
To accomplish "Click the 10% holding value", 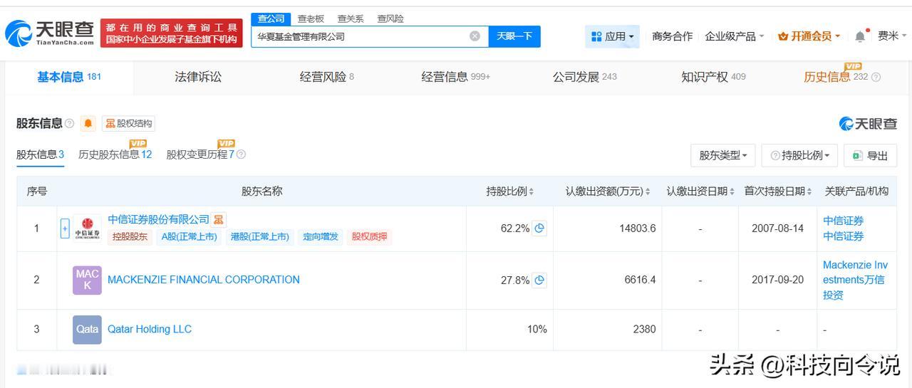I will 537,330.
